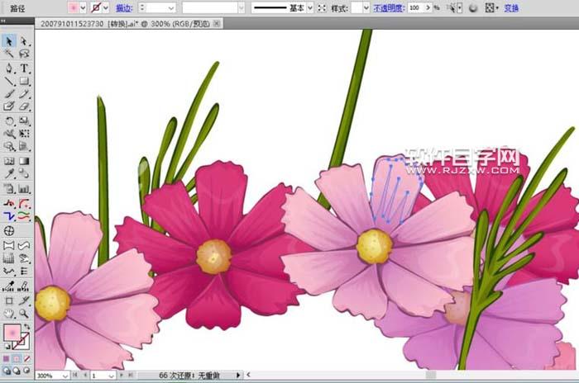The image size is (579, 383).
Task: Select the Direct Selection white arrow tool
Action: 24,40
